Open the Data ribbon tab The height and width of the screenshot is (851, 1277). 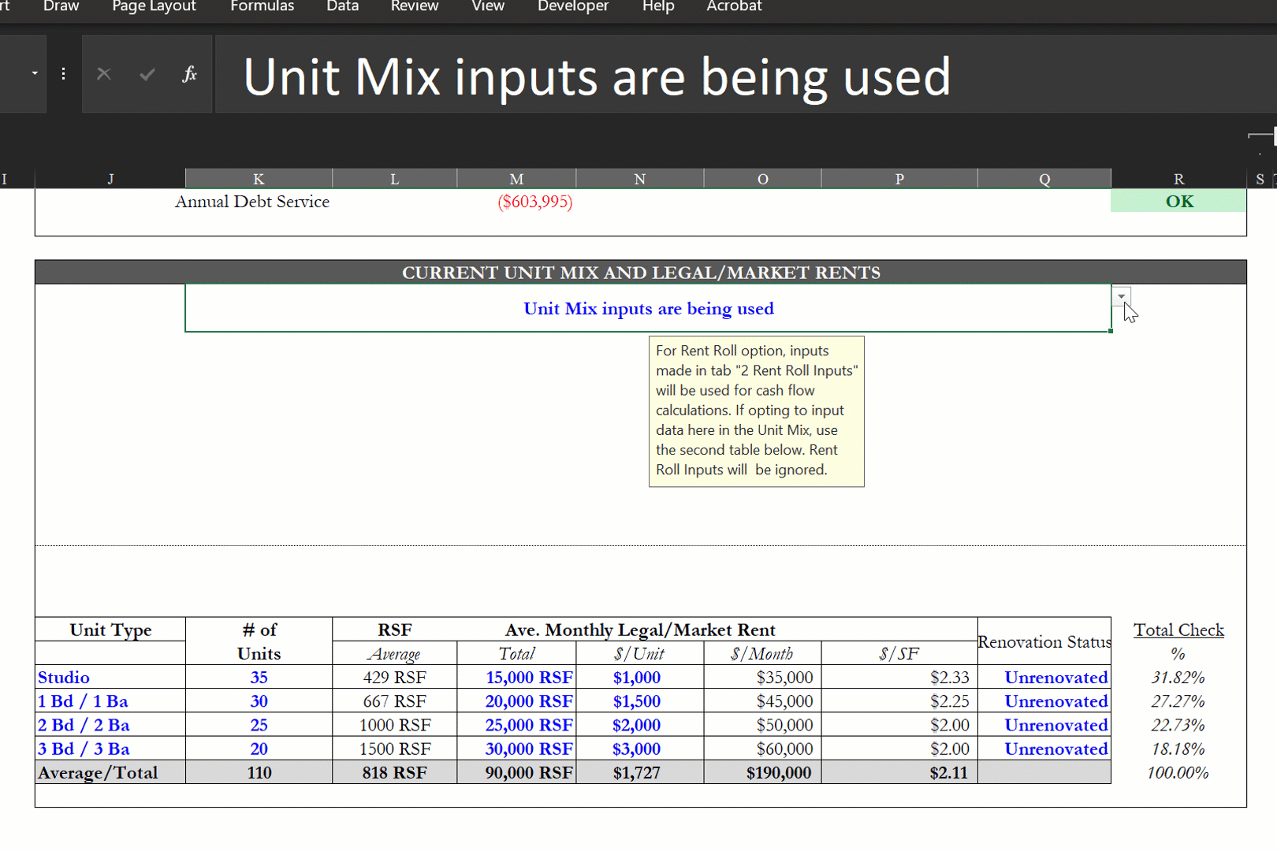342,6
